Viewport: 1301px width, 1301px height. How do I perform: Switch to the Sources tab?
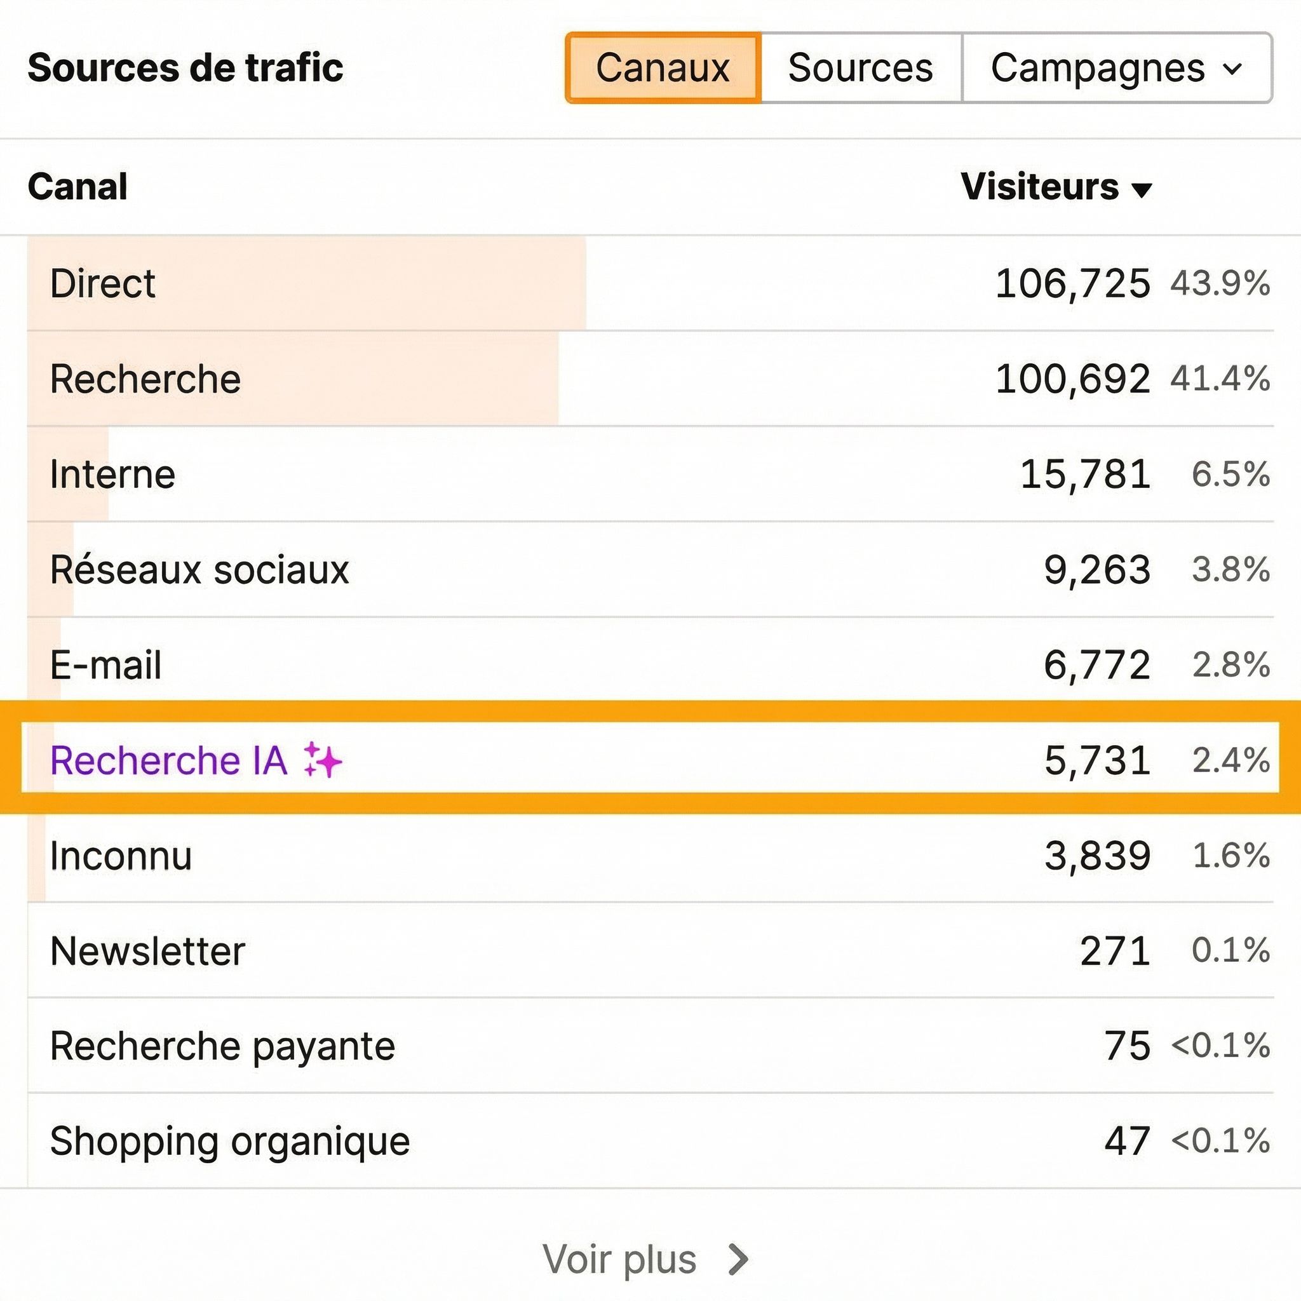(x=861, y=67)
